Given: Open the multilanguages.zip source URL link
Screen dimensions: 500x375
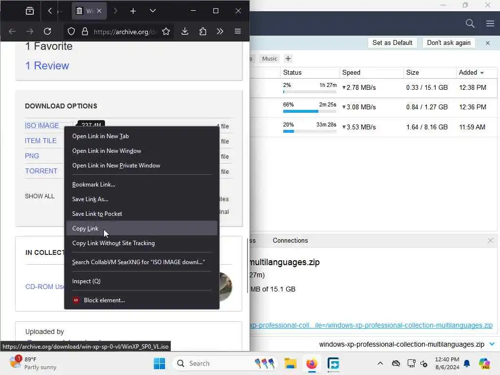Looking at the screenshot, I should (372, 325).
